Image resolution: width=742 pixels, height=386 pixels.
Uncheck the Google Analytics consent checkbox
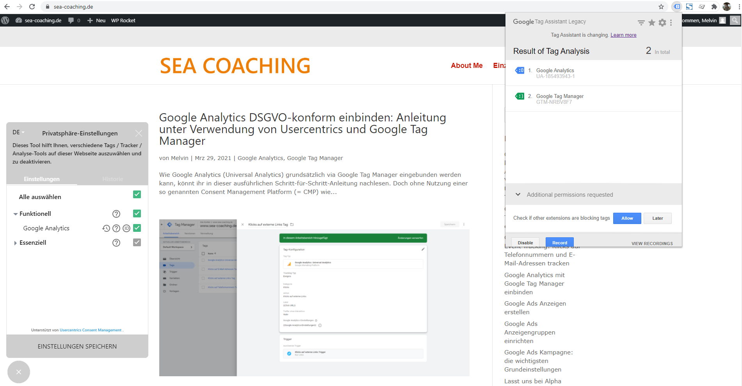[x=137, y=228]
